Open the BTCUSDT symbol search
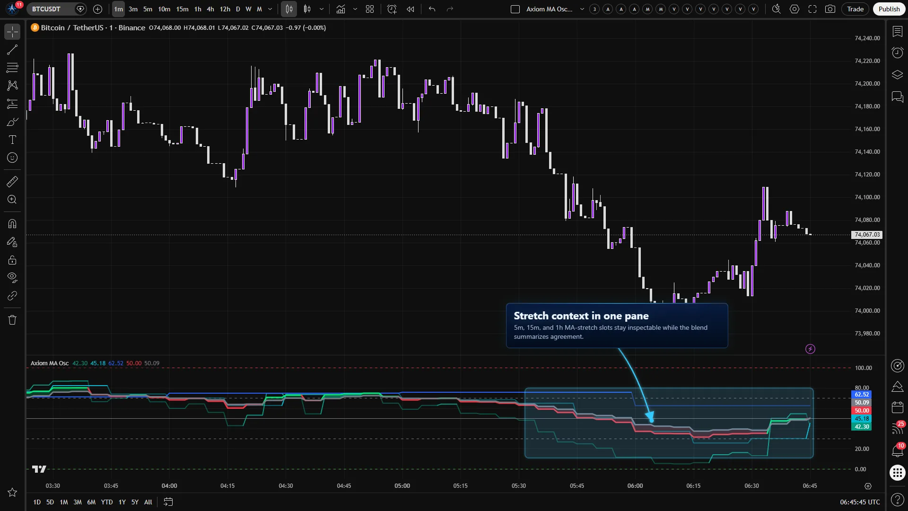Viewport: 908px width, 511px height. pyautogui.click(x=46, y=9)
